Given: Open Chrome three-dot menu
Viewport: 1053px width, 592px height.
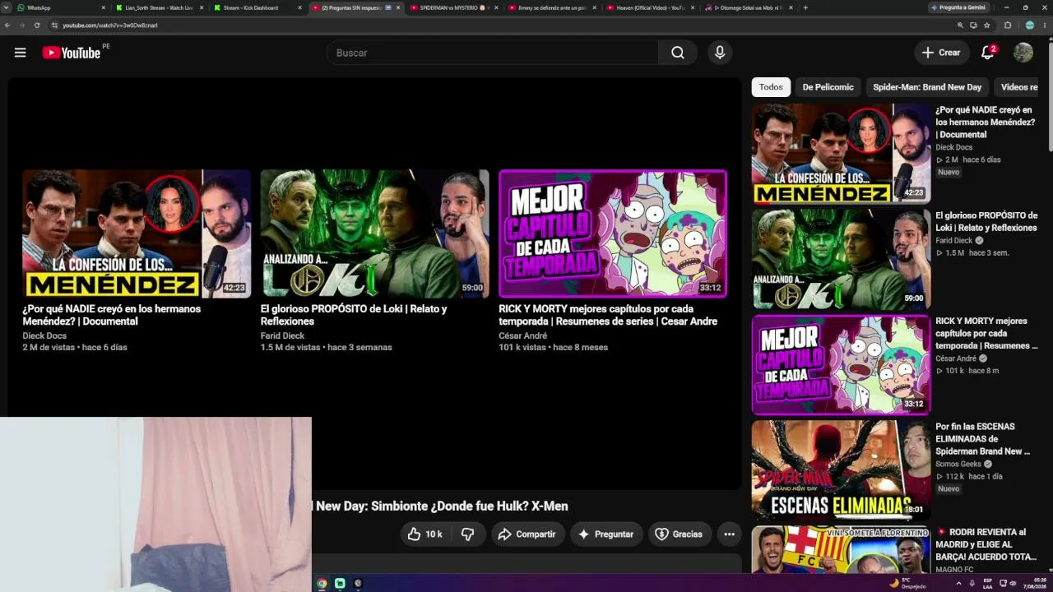Looking at the screenshot, I should (x=1045, y=25).
